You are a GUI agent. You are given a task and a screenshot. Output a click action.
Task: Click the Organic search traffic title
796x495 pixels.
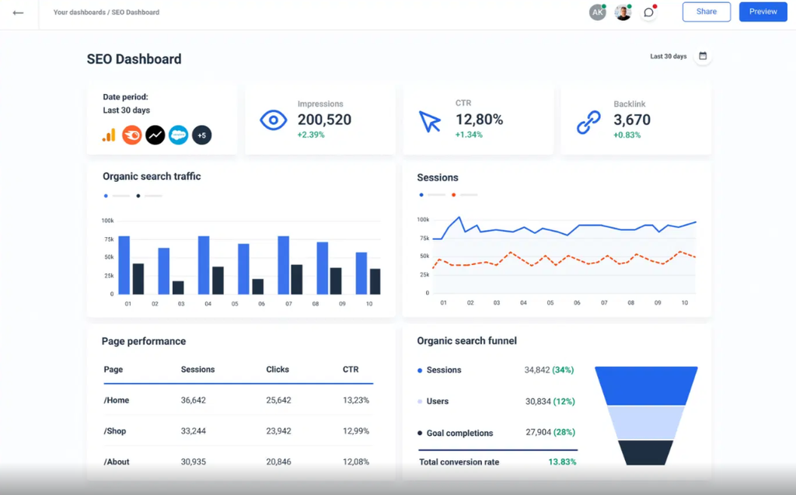[x=152, y=176]
